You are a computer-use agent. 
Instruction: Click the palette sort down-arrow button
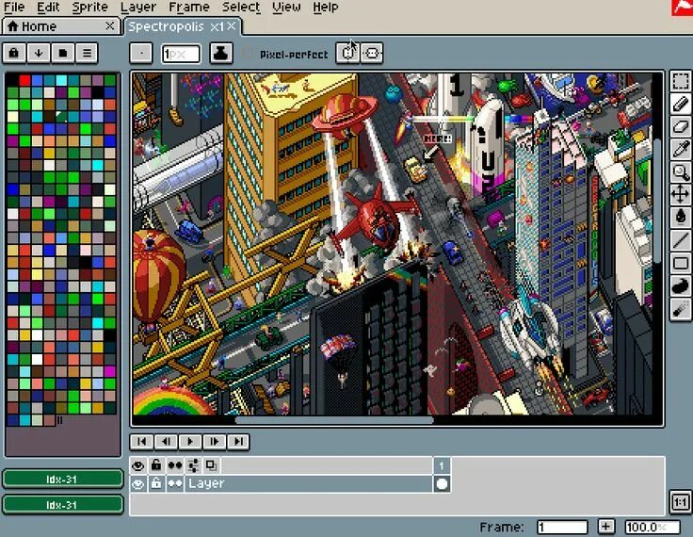[39, 53]
